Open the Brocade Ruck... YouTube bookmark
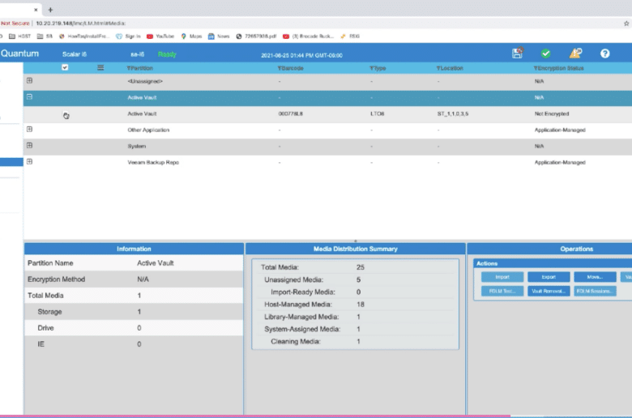 [309, 36]
